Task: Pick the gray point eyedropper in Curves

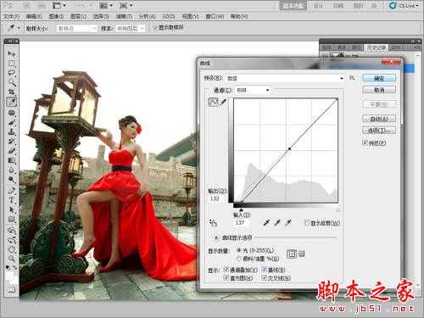Action: [277, 223]
